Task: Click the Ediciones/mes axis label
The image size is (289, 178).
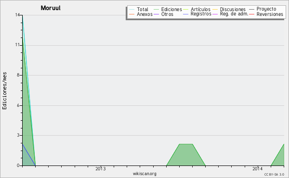Action: [4, 91]
